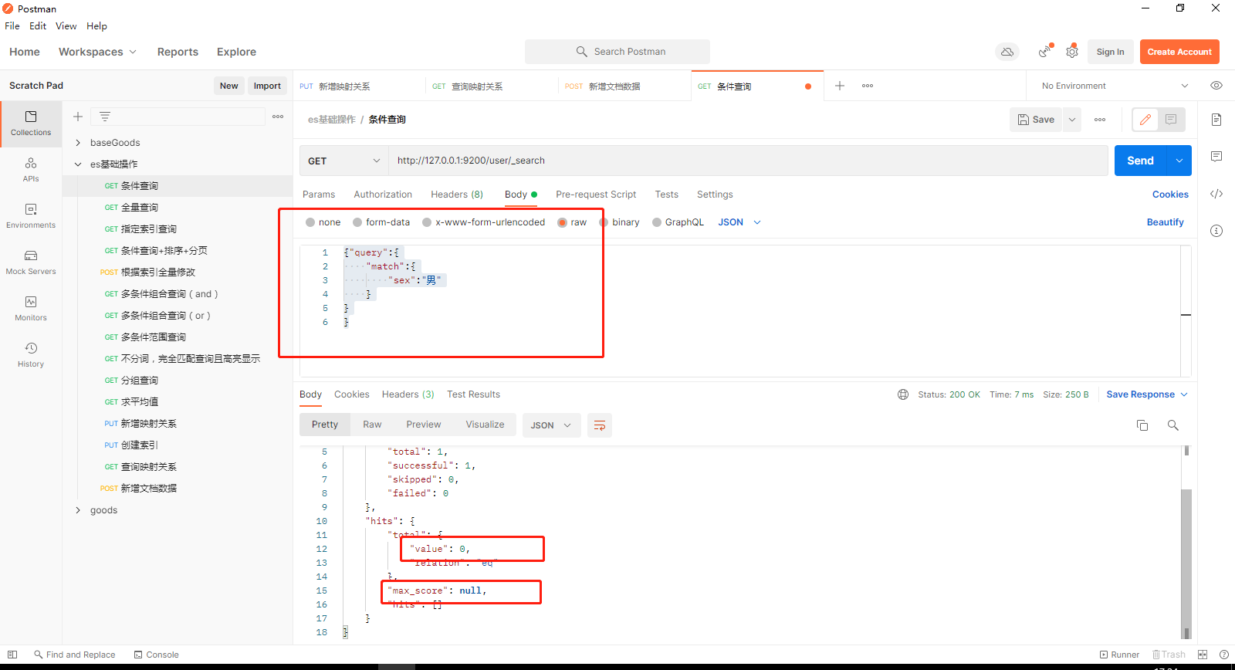Click the Import button
Screen dimensions: 1235x670
coord(267,86)
